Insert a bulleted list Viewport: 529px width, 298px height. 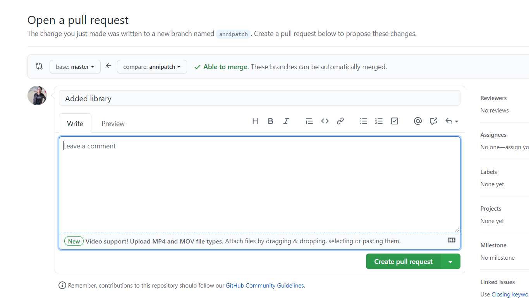pos(363,121)
